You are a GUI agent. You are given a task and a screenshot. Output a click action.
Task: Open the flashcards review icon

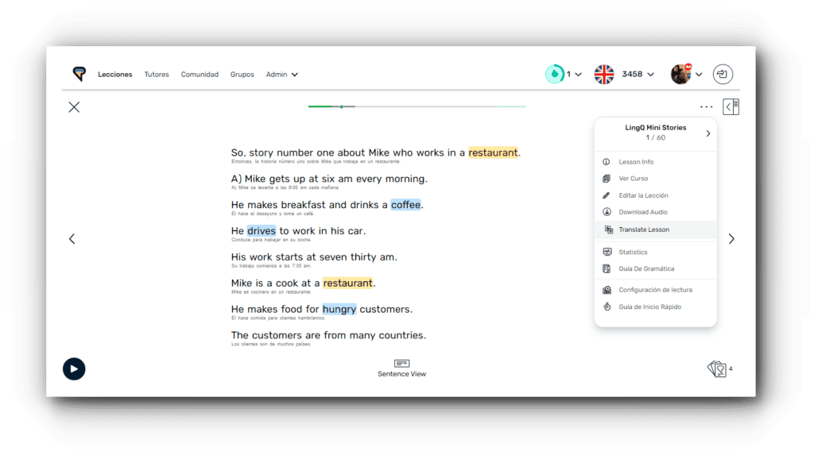(x=717, y=368)
